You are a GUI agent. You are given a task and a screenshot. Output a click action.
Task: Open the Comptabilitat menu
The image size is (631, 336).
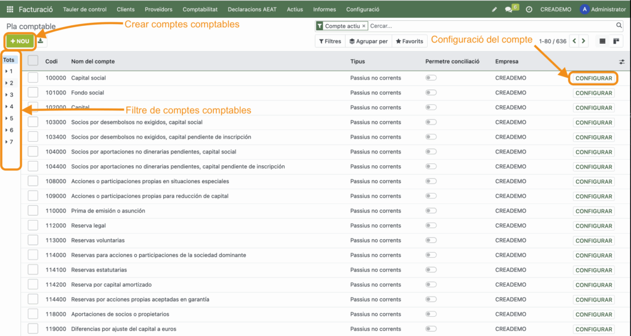pos(200,10)
